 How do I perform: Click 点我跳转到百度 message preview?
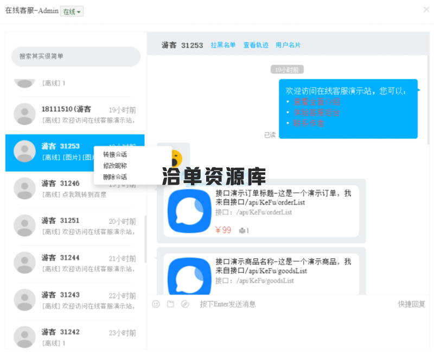pos(85,195)
